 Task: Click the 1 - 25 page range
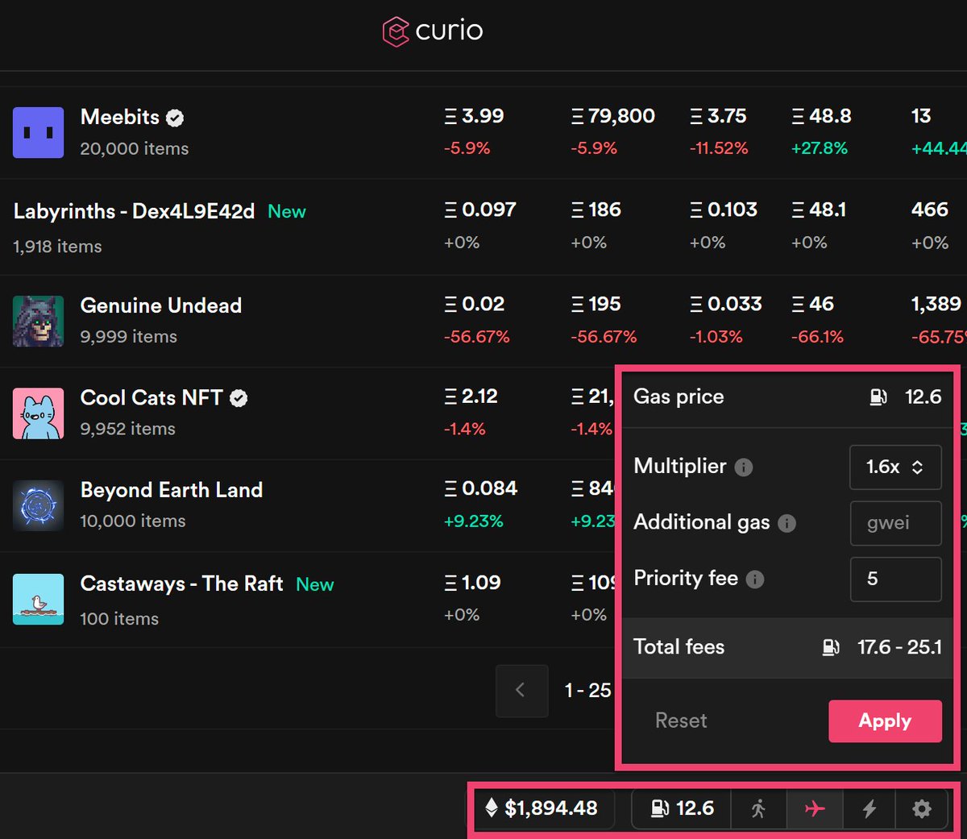point(588,691)
